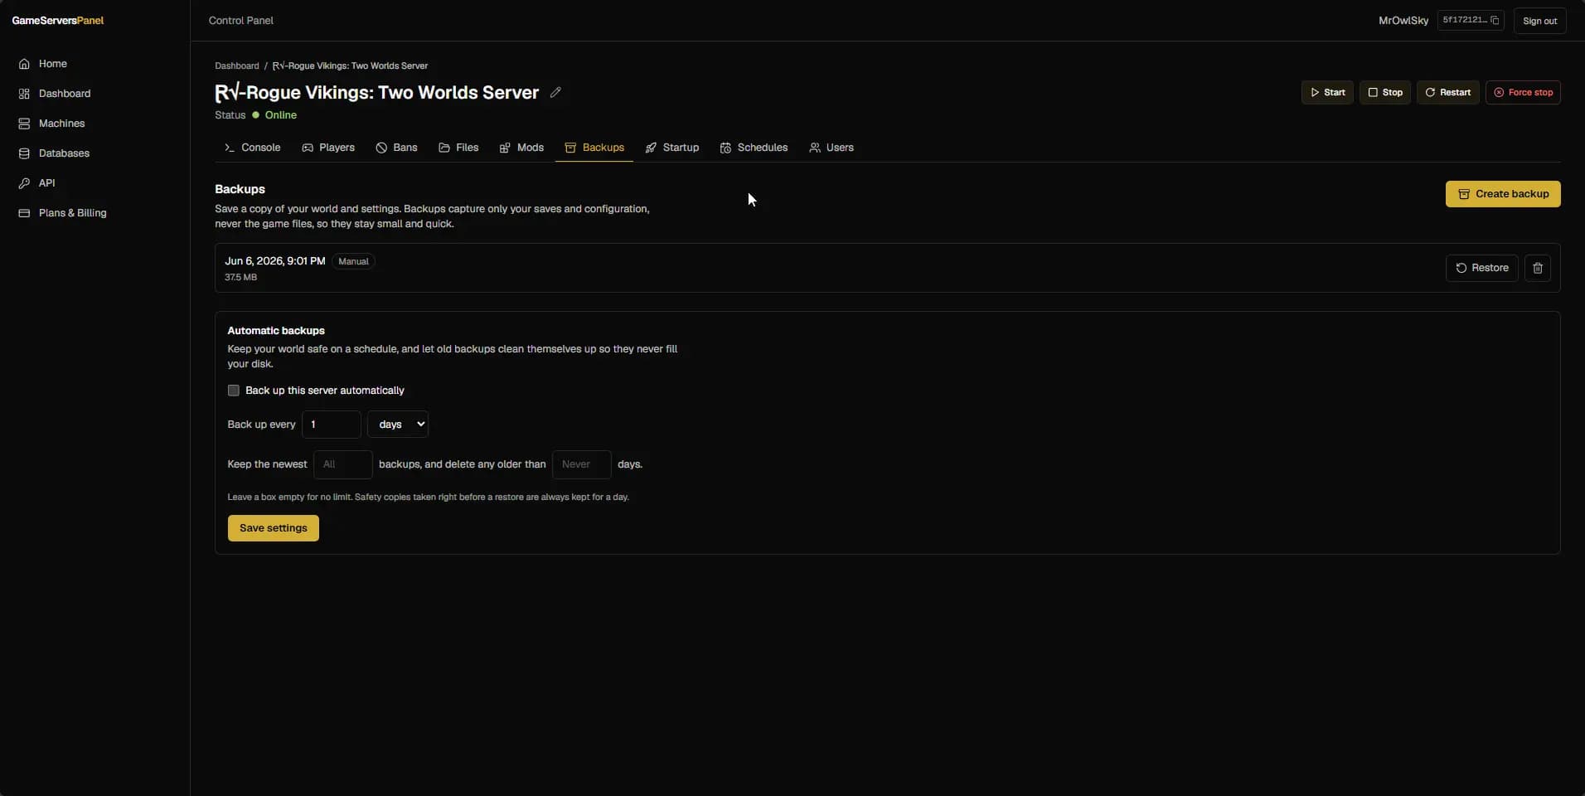Copy the account ID 5f172121
This screenshot has height=796, width=1585.
click(x=1471, y=20)
